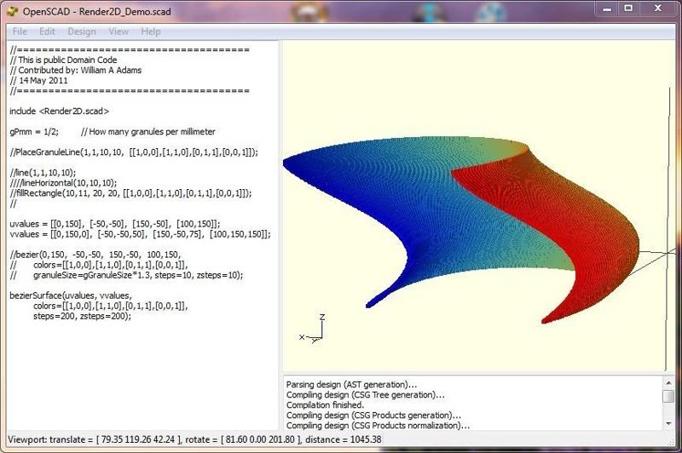Click the '//fillRectangle(10,11, 20, 20,' line
Screen dimensions: 682x453
click(x=130, y=193)
